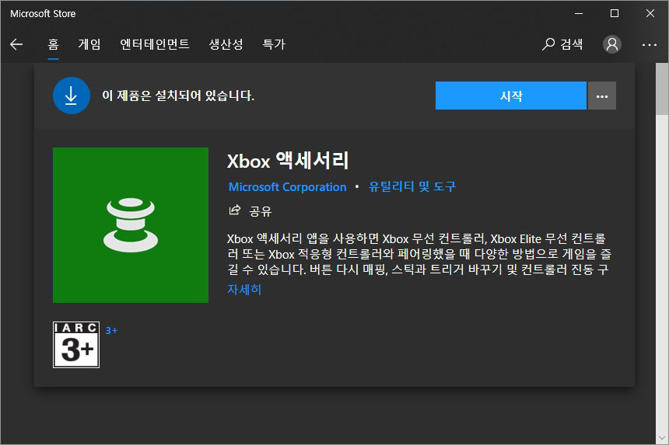Image resolution: width=669 pixels, height=445 pixels.
Task: Click the blue download status icon
Action: [72, 96]
